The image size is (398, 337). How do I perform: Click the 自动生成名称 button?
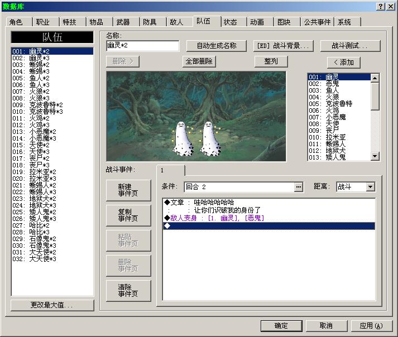point(217,46)
